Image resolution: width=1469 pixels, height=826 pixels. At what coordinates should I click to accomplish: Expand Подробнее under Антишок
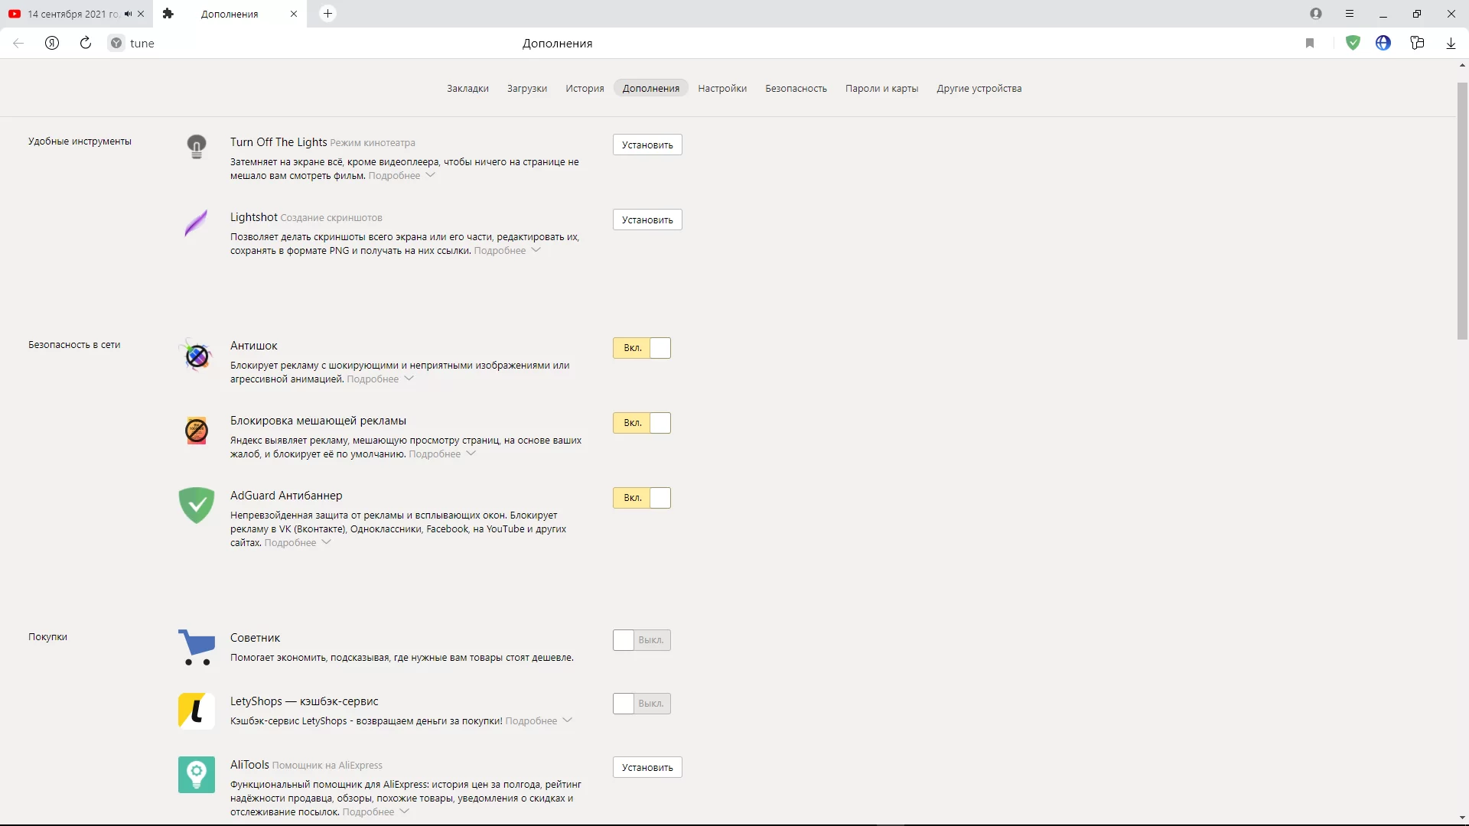point(380,379)
